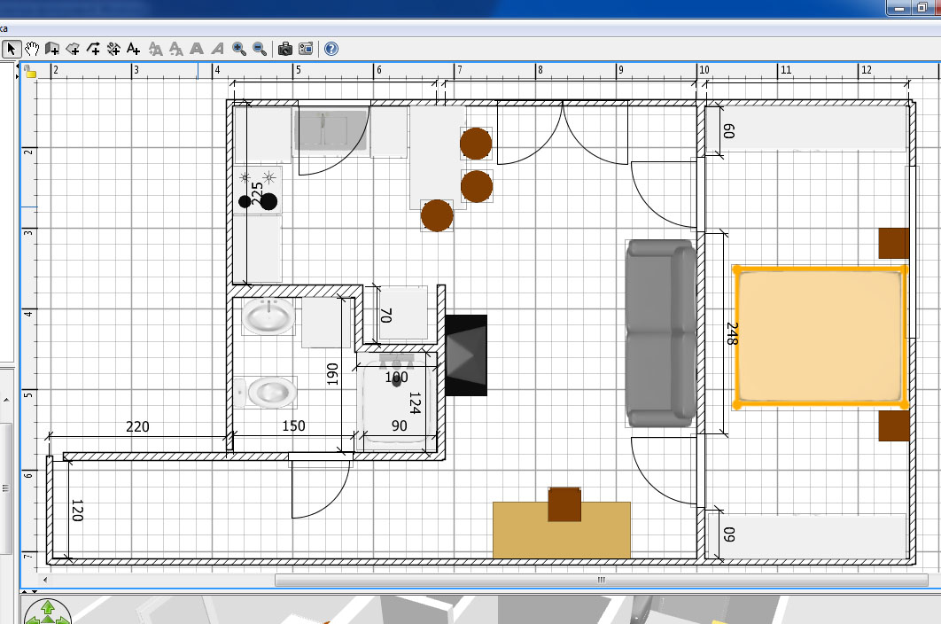Zoom out of the floor plan
The image size is (941, 624).
pyautogui.click(x=260, y=49)
